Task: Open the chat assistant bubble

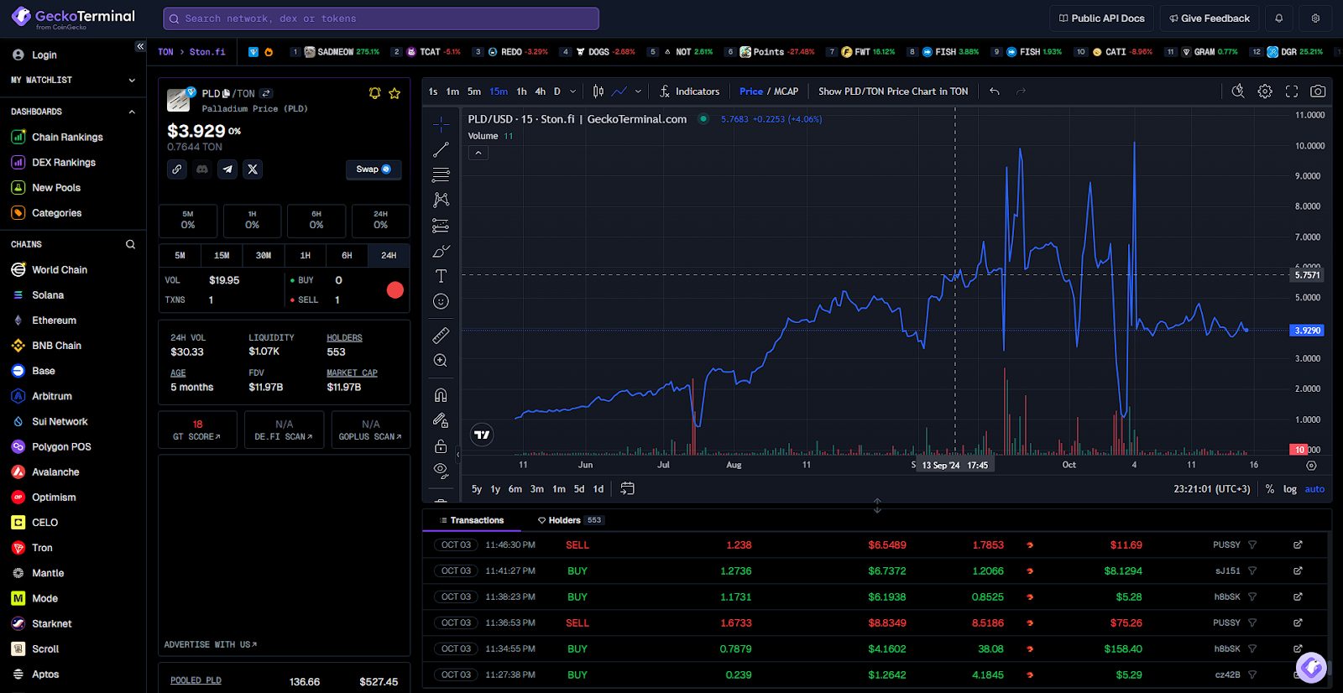Action: pyautogui.click(x=1310, y=668)
